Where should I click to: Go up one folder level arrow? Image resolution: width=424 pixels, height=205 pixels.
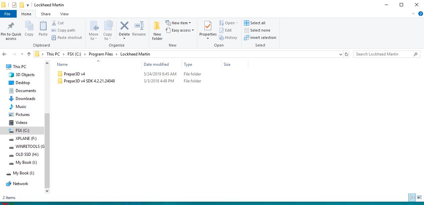29,54
